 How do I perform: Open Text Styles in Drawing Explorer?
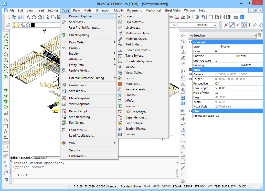click(133, 44)
